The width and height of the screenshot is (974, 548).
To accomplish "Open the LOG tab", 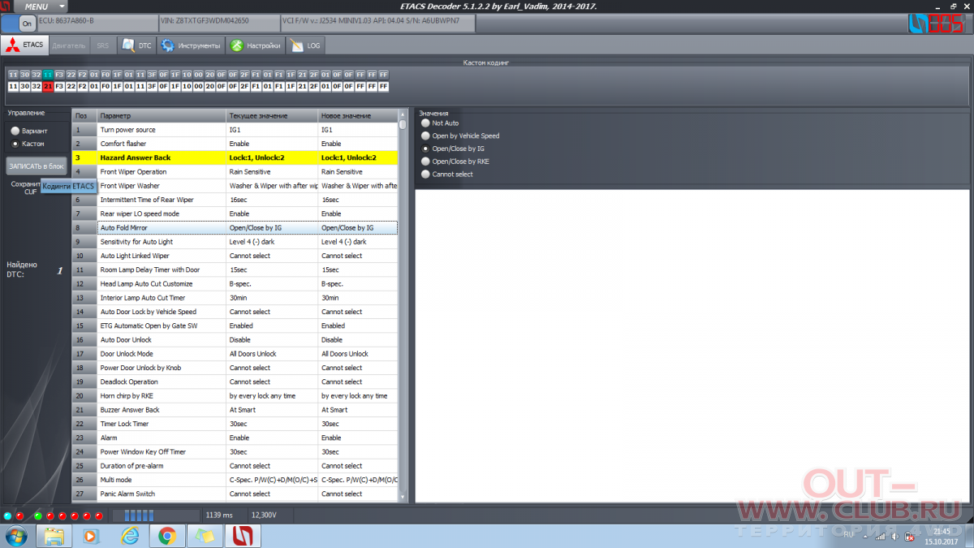I will (305, 45).
